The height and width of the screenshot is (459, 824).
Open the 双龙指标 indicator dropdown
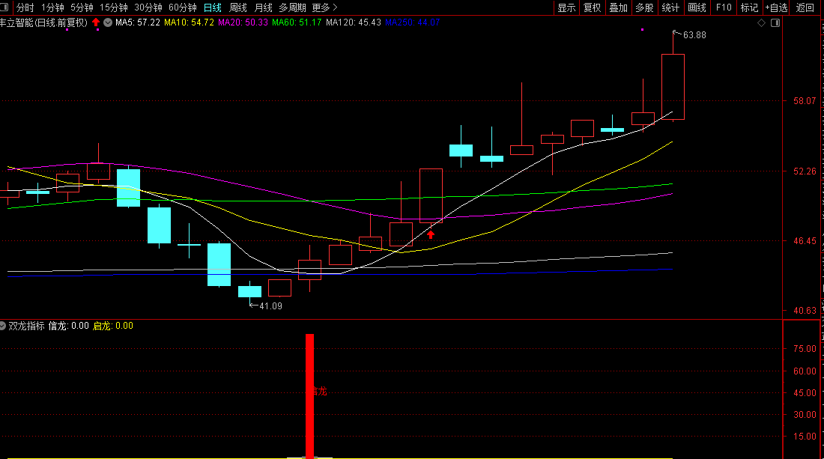pyautogui.click(x=3, y=326)
